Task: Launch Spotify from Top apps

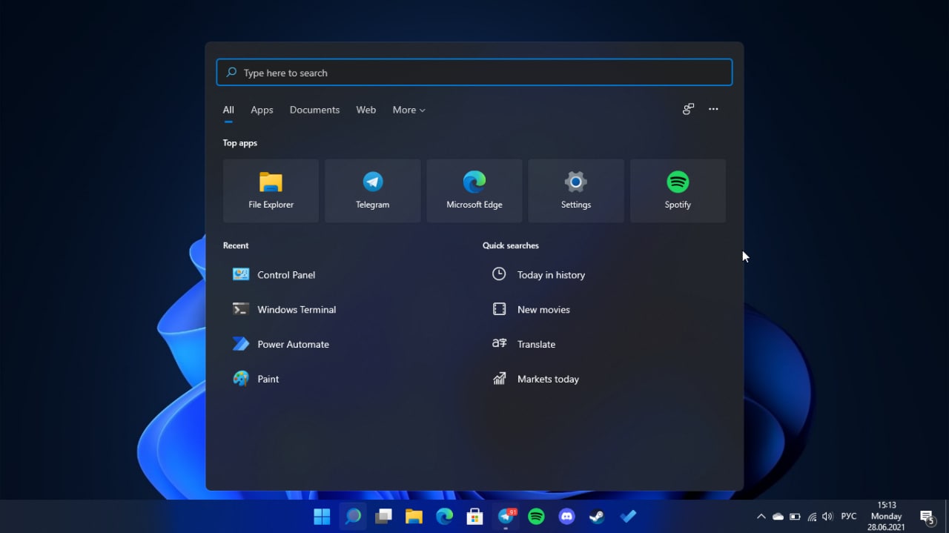Action: click(678, 191)
